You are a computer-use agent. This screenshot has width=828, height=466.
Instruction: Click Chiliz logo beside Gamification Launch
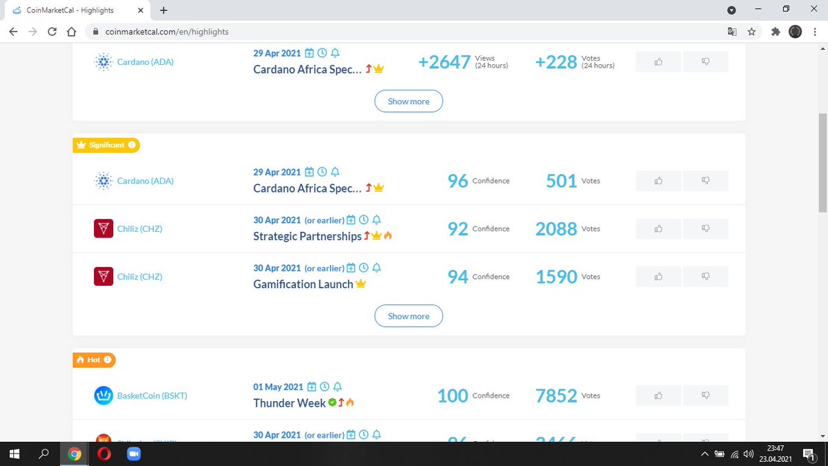(x=103, y=276)
